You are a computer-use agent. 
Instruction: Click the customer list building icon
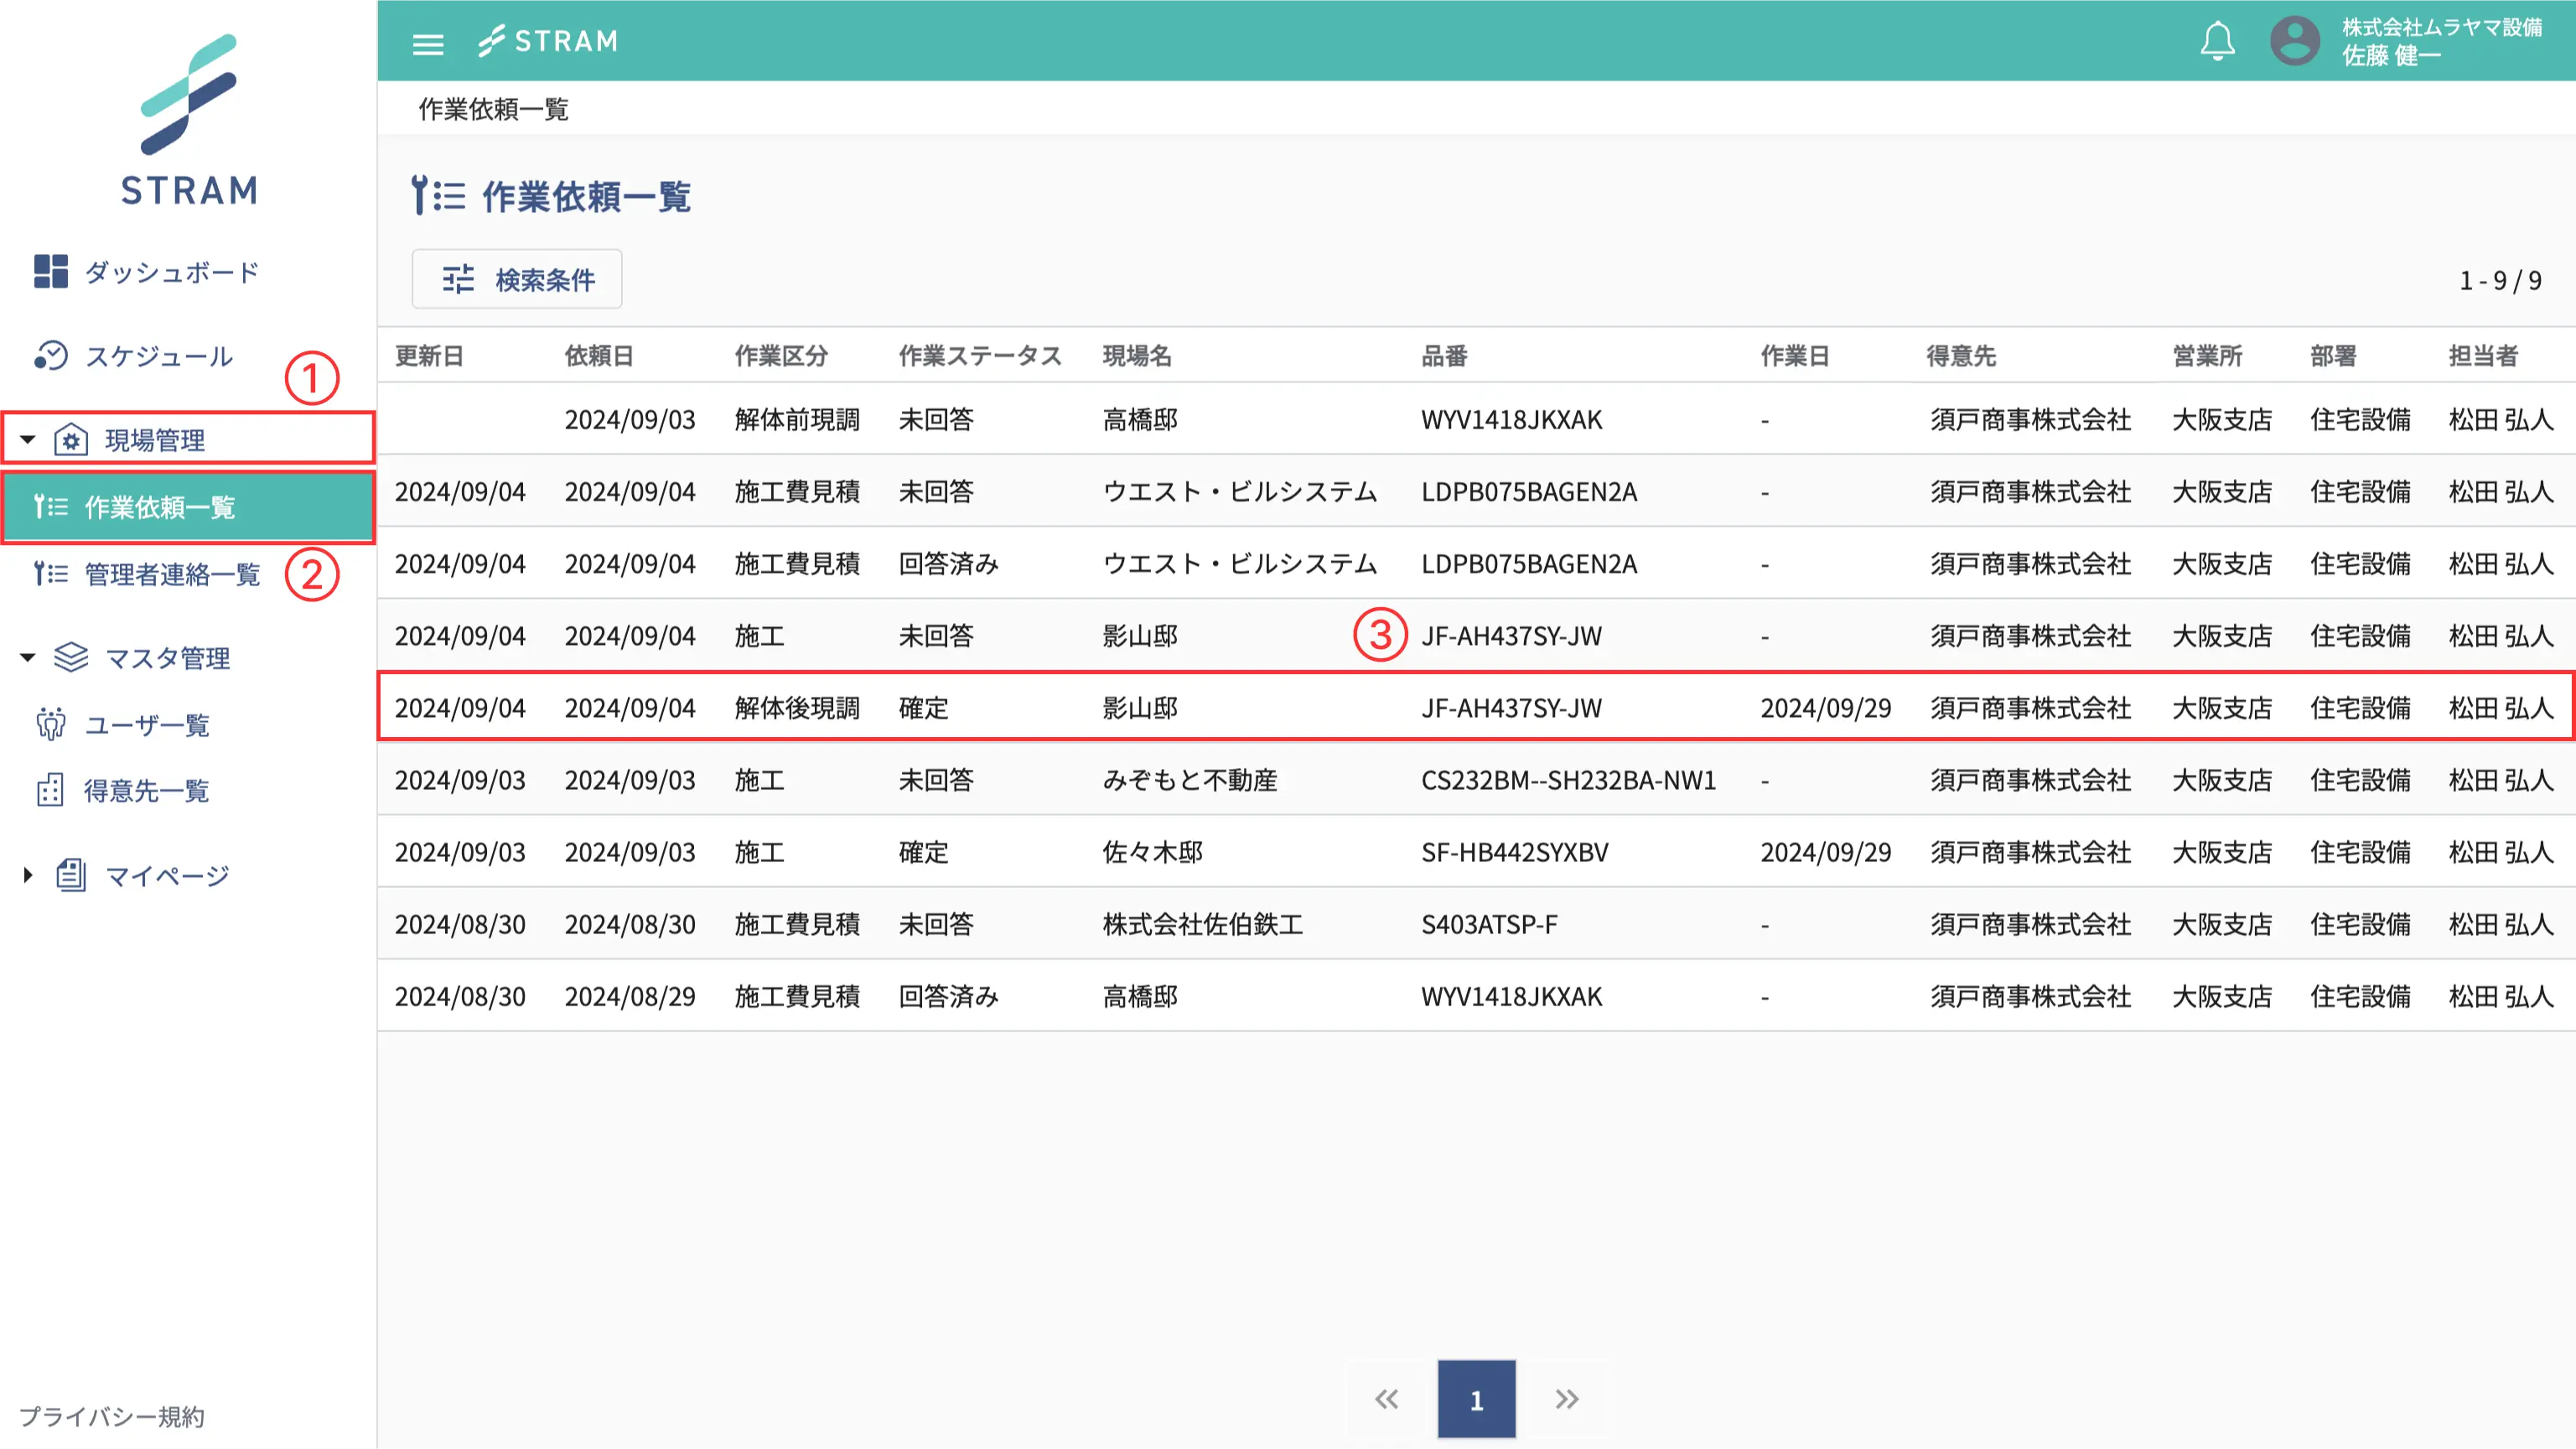tap(50, 790)
